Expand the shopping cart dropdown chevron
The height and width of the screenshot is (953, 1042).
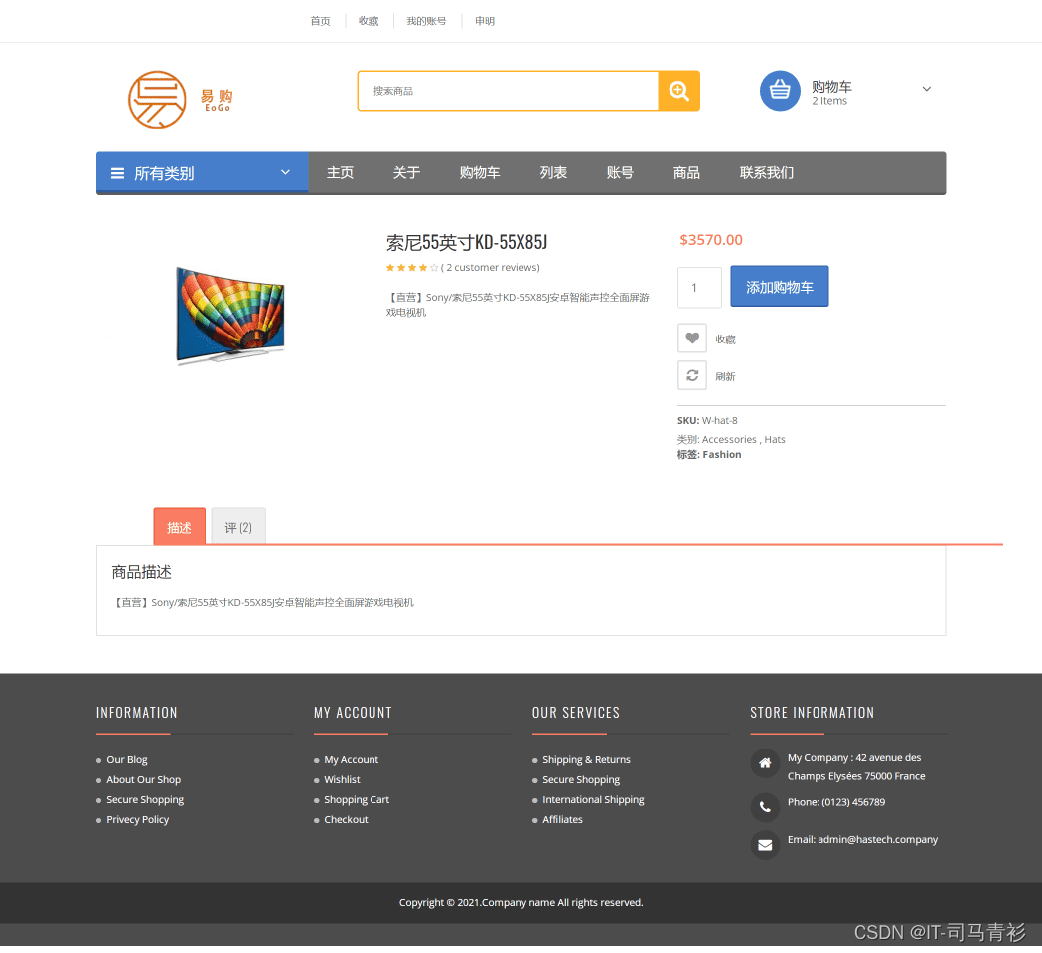tap(927, 89)
